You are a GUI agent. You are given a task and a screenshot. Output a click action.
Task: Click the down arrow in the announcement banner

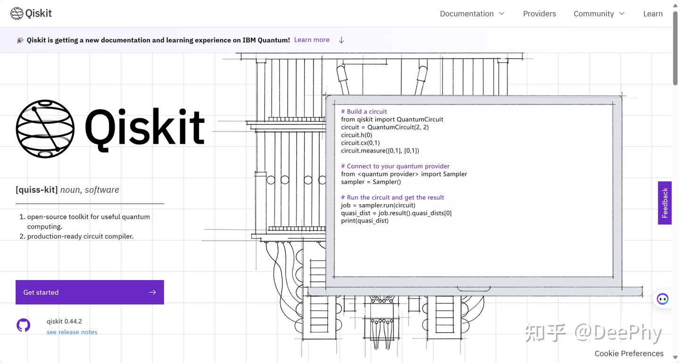coord(341,40)
